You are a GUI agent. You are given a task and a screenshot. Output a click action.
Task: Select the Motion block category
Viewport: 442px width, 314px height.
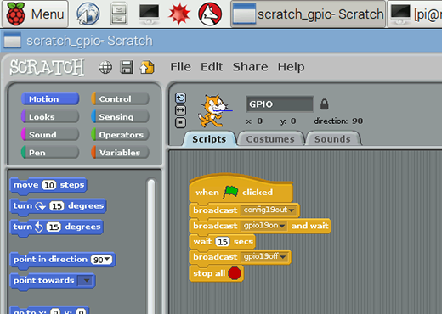50,98
